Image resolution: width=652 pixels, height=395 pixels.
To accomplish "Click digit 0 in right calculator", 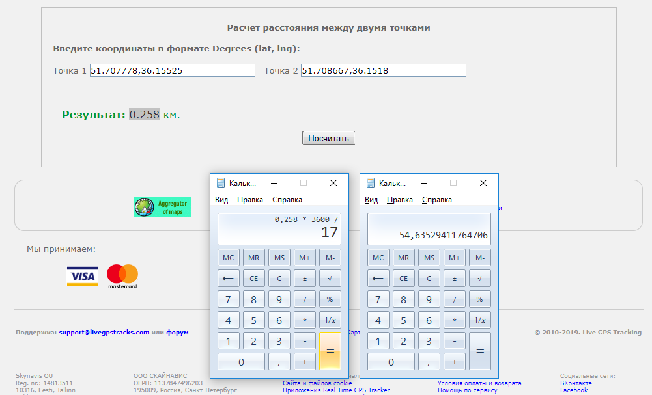I will [x=391, y=361].
